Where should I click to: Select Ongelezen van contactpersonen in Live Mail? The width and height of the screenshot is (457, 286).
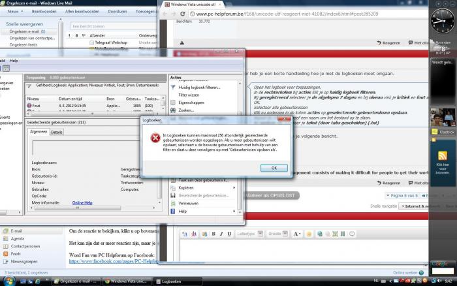tap(32, 38)
